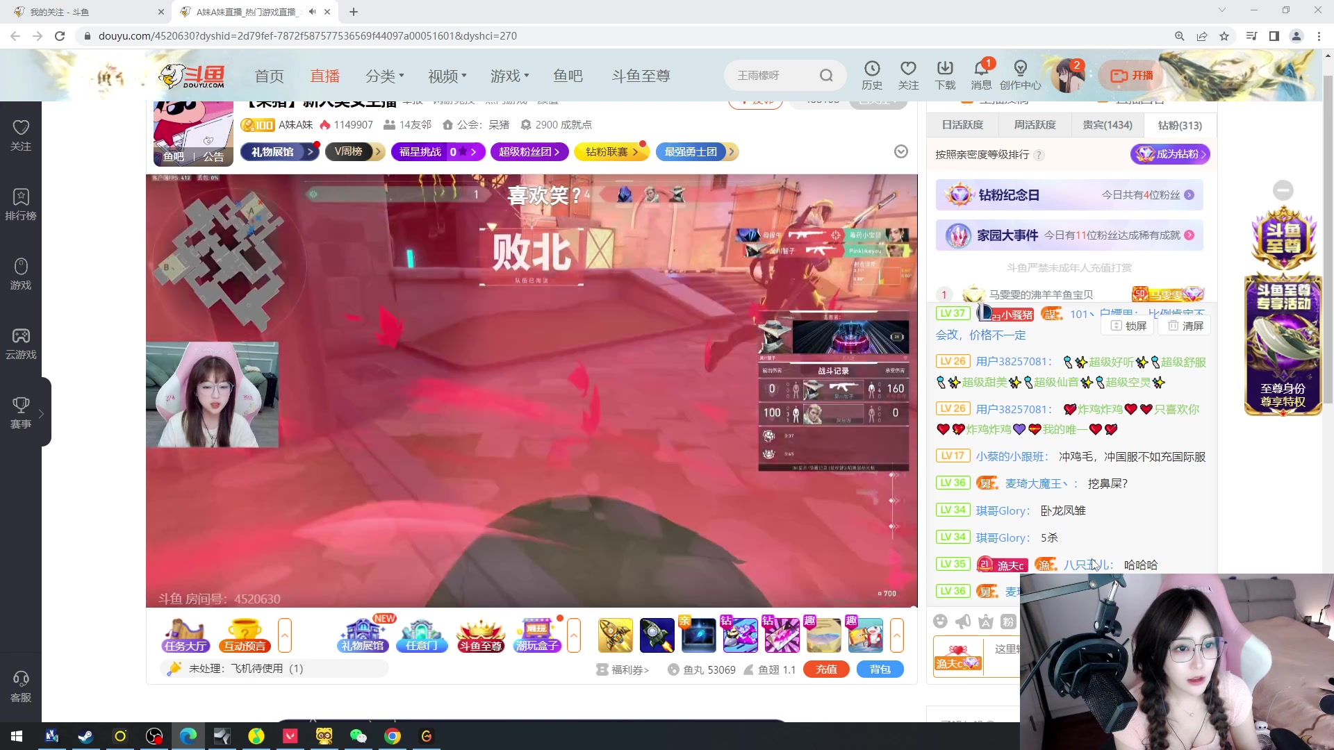Open Steam from the taskbar
1334x750 pixels.
coord(85,736)
